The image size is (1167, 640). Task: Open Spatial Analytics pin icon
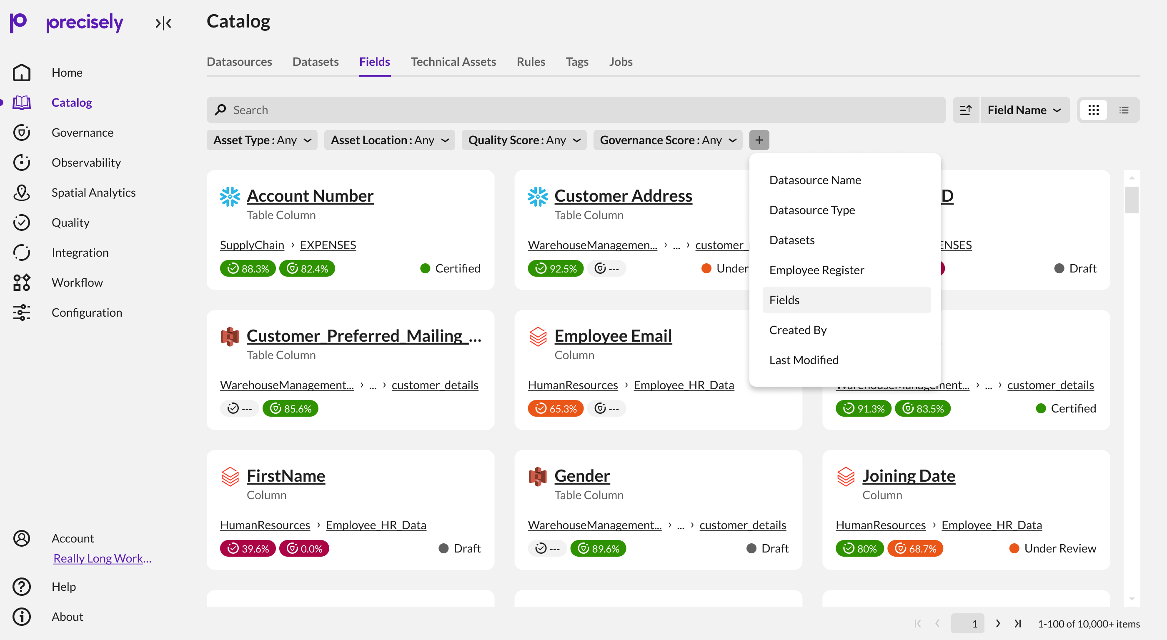point(21,192)
